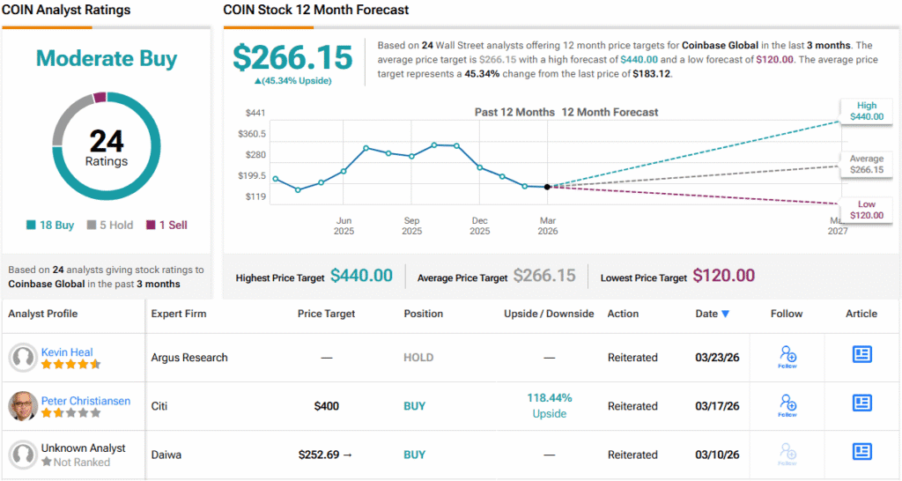Click Low $120.00 forecast label

[x=867, y=210]
